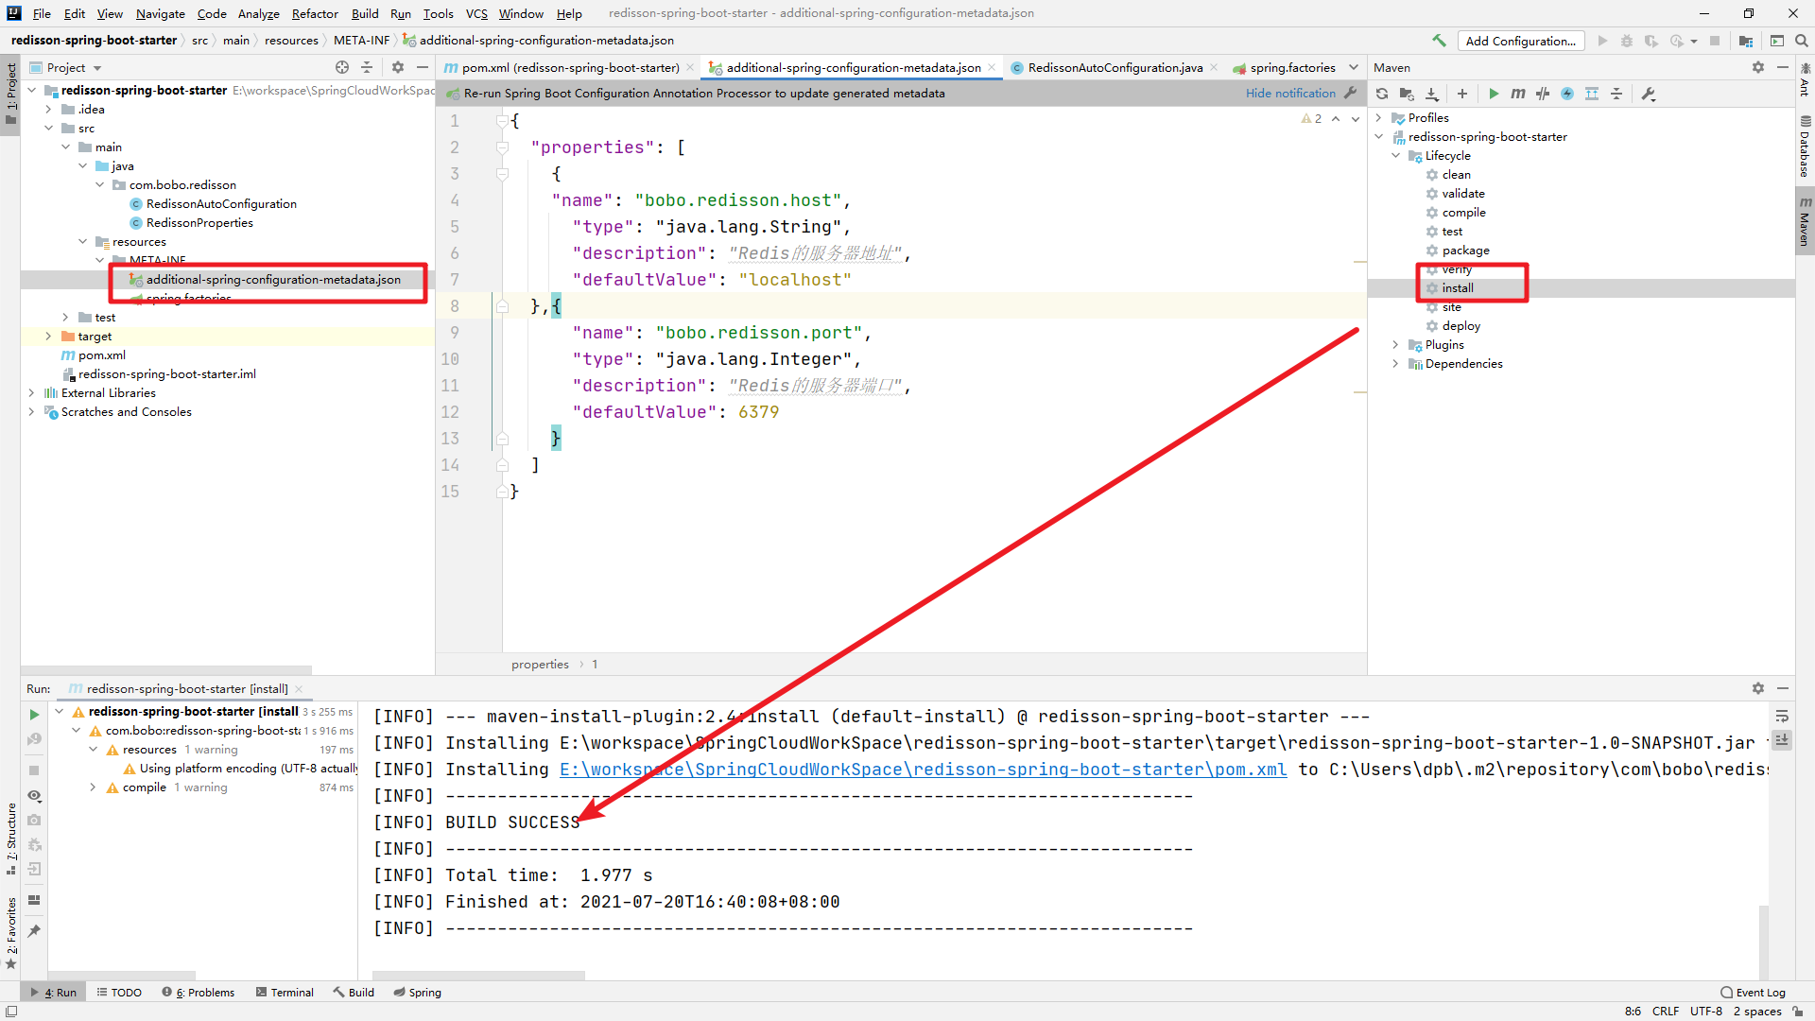Expand the test folder in Project tree
This screenshot has width=1815, height=1021.
[x=66, y=318]
